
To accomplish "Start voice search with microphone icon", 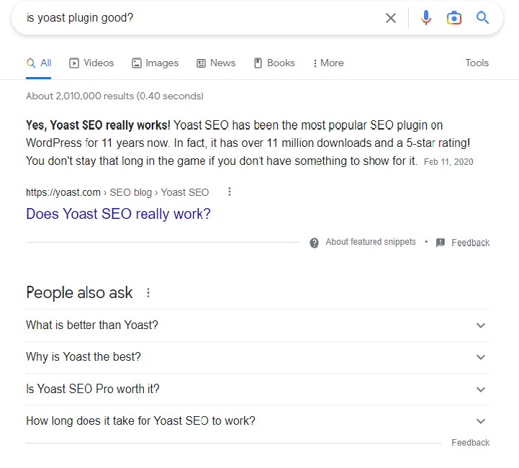I will click(x=426, y=18).
